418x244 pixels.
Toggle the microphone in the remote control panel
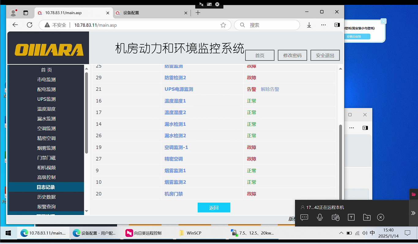point(320,217)
